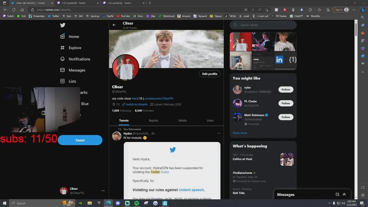
Task: Open the ChatGPT bookmark
Action: [x=296, y=16]
